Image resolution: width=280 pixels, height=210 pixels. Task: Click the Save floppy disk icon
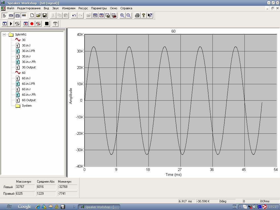45,16
